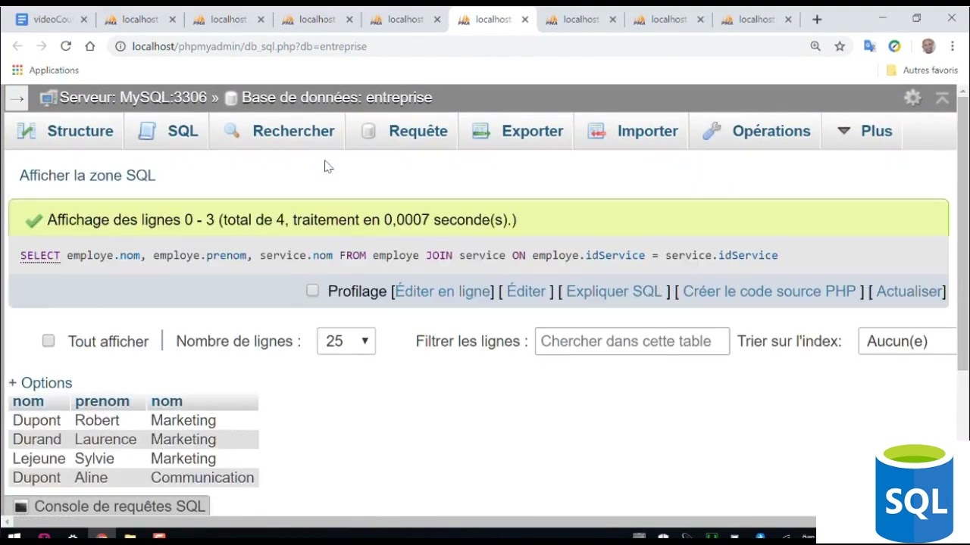970x545 pixels.
Task: Click the database icon in the breadcrumb
Action: 231,98
